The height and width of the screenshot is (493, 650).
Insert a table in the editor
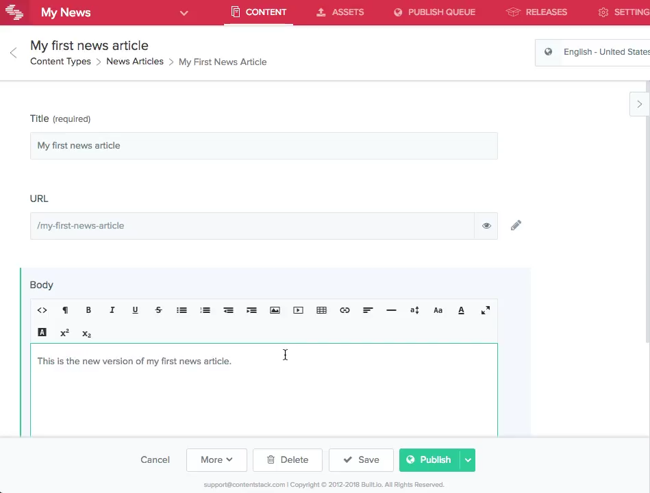click(x=321, y=310)
